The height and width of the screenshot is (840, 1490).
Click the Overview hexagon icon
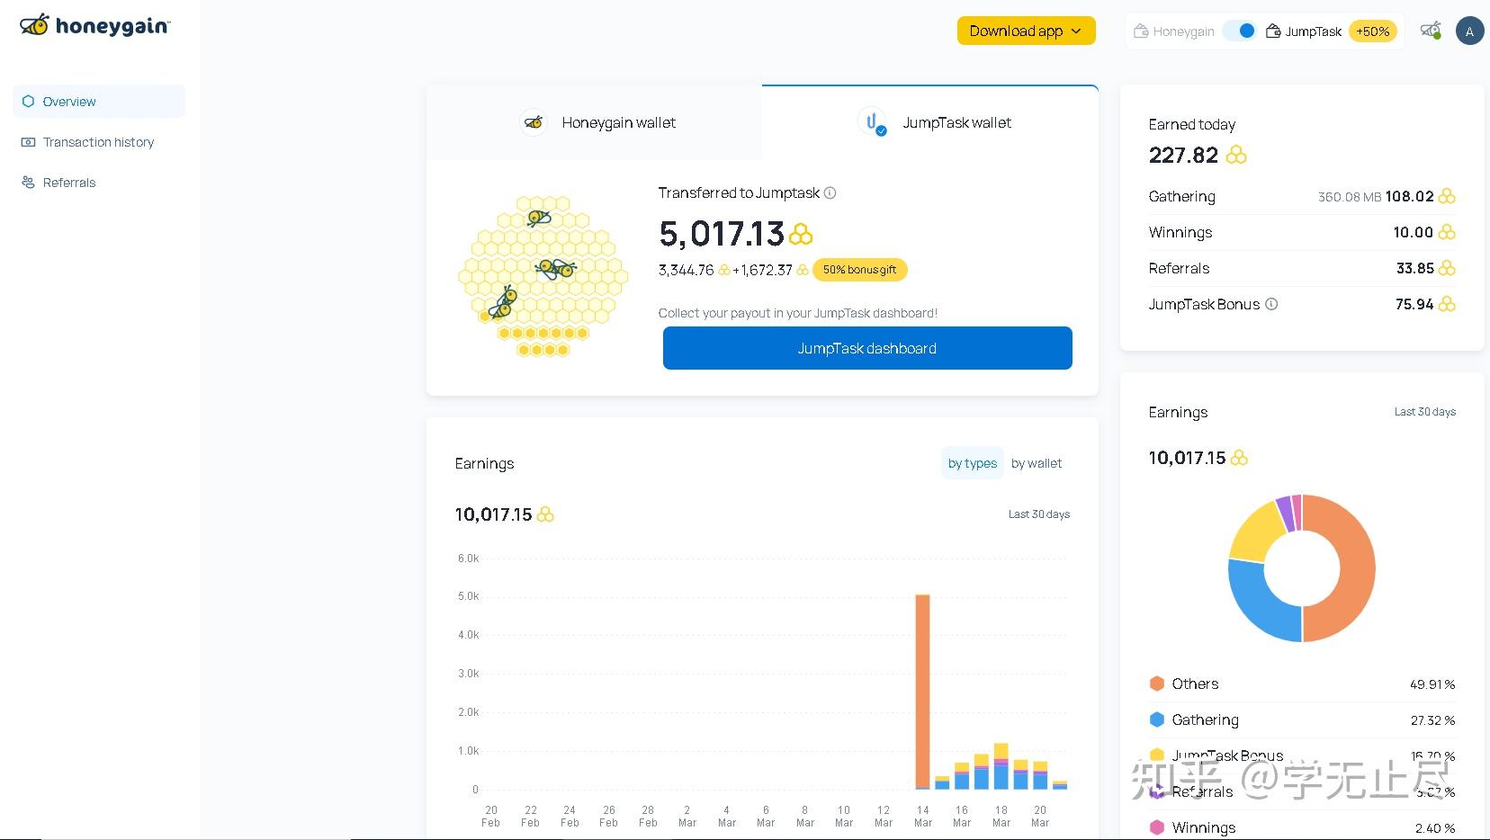coord(28,102)
